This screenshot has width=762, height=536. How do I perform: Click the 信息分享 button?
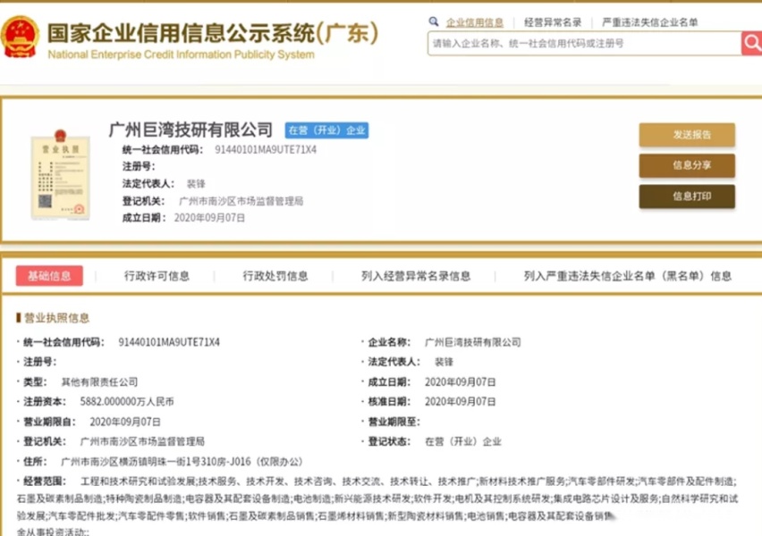pyautogui.click(x=687, y=165)
